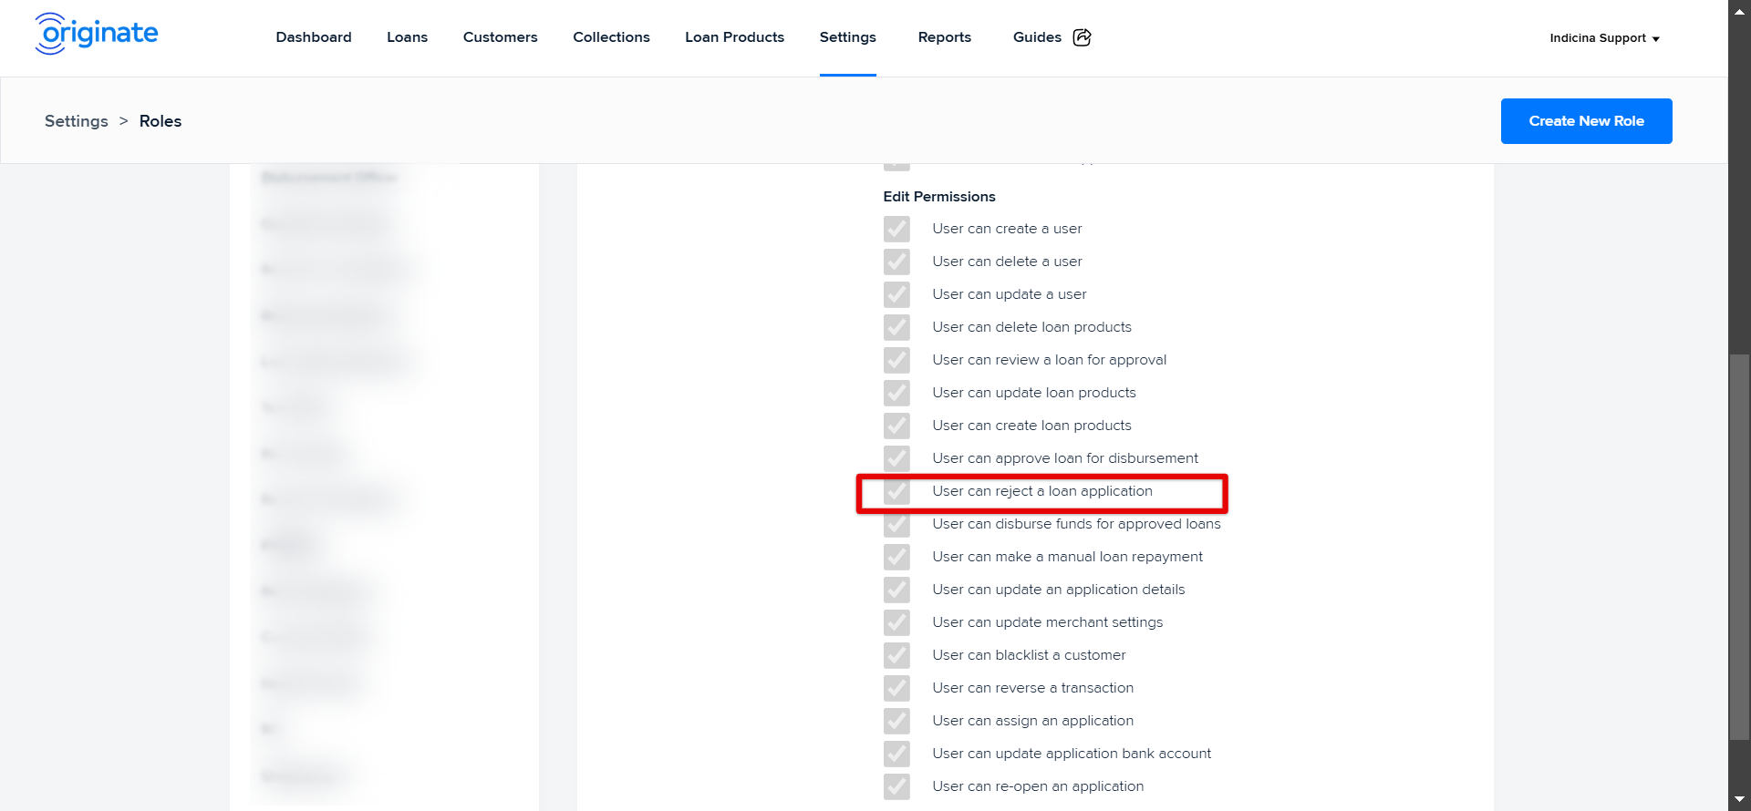Toggle 'User can update merchant settings' checkbox

(x=896, y=622)
